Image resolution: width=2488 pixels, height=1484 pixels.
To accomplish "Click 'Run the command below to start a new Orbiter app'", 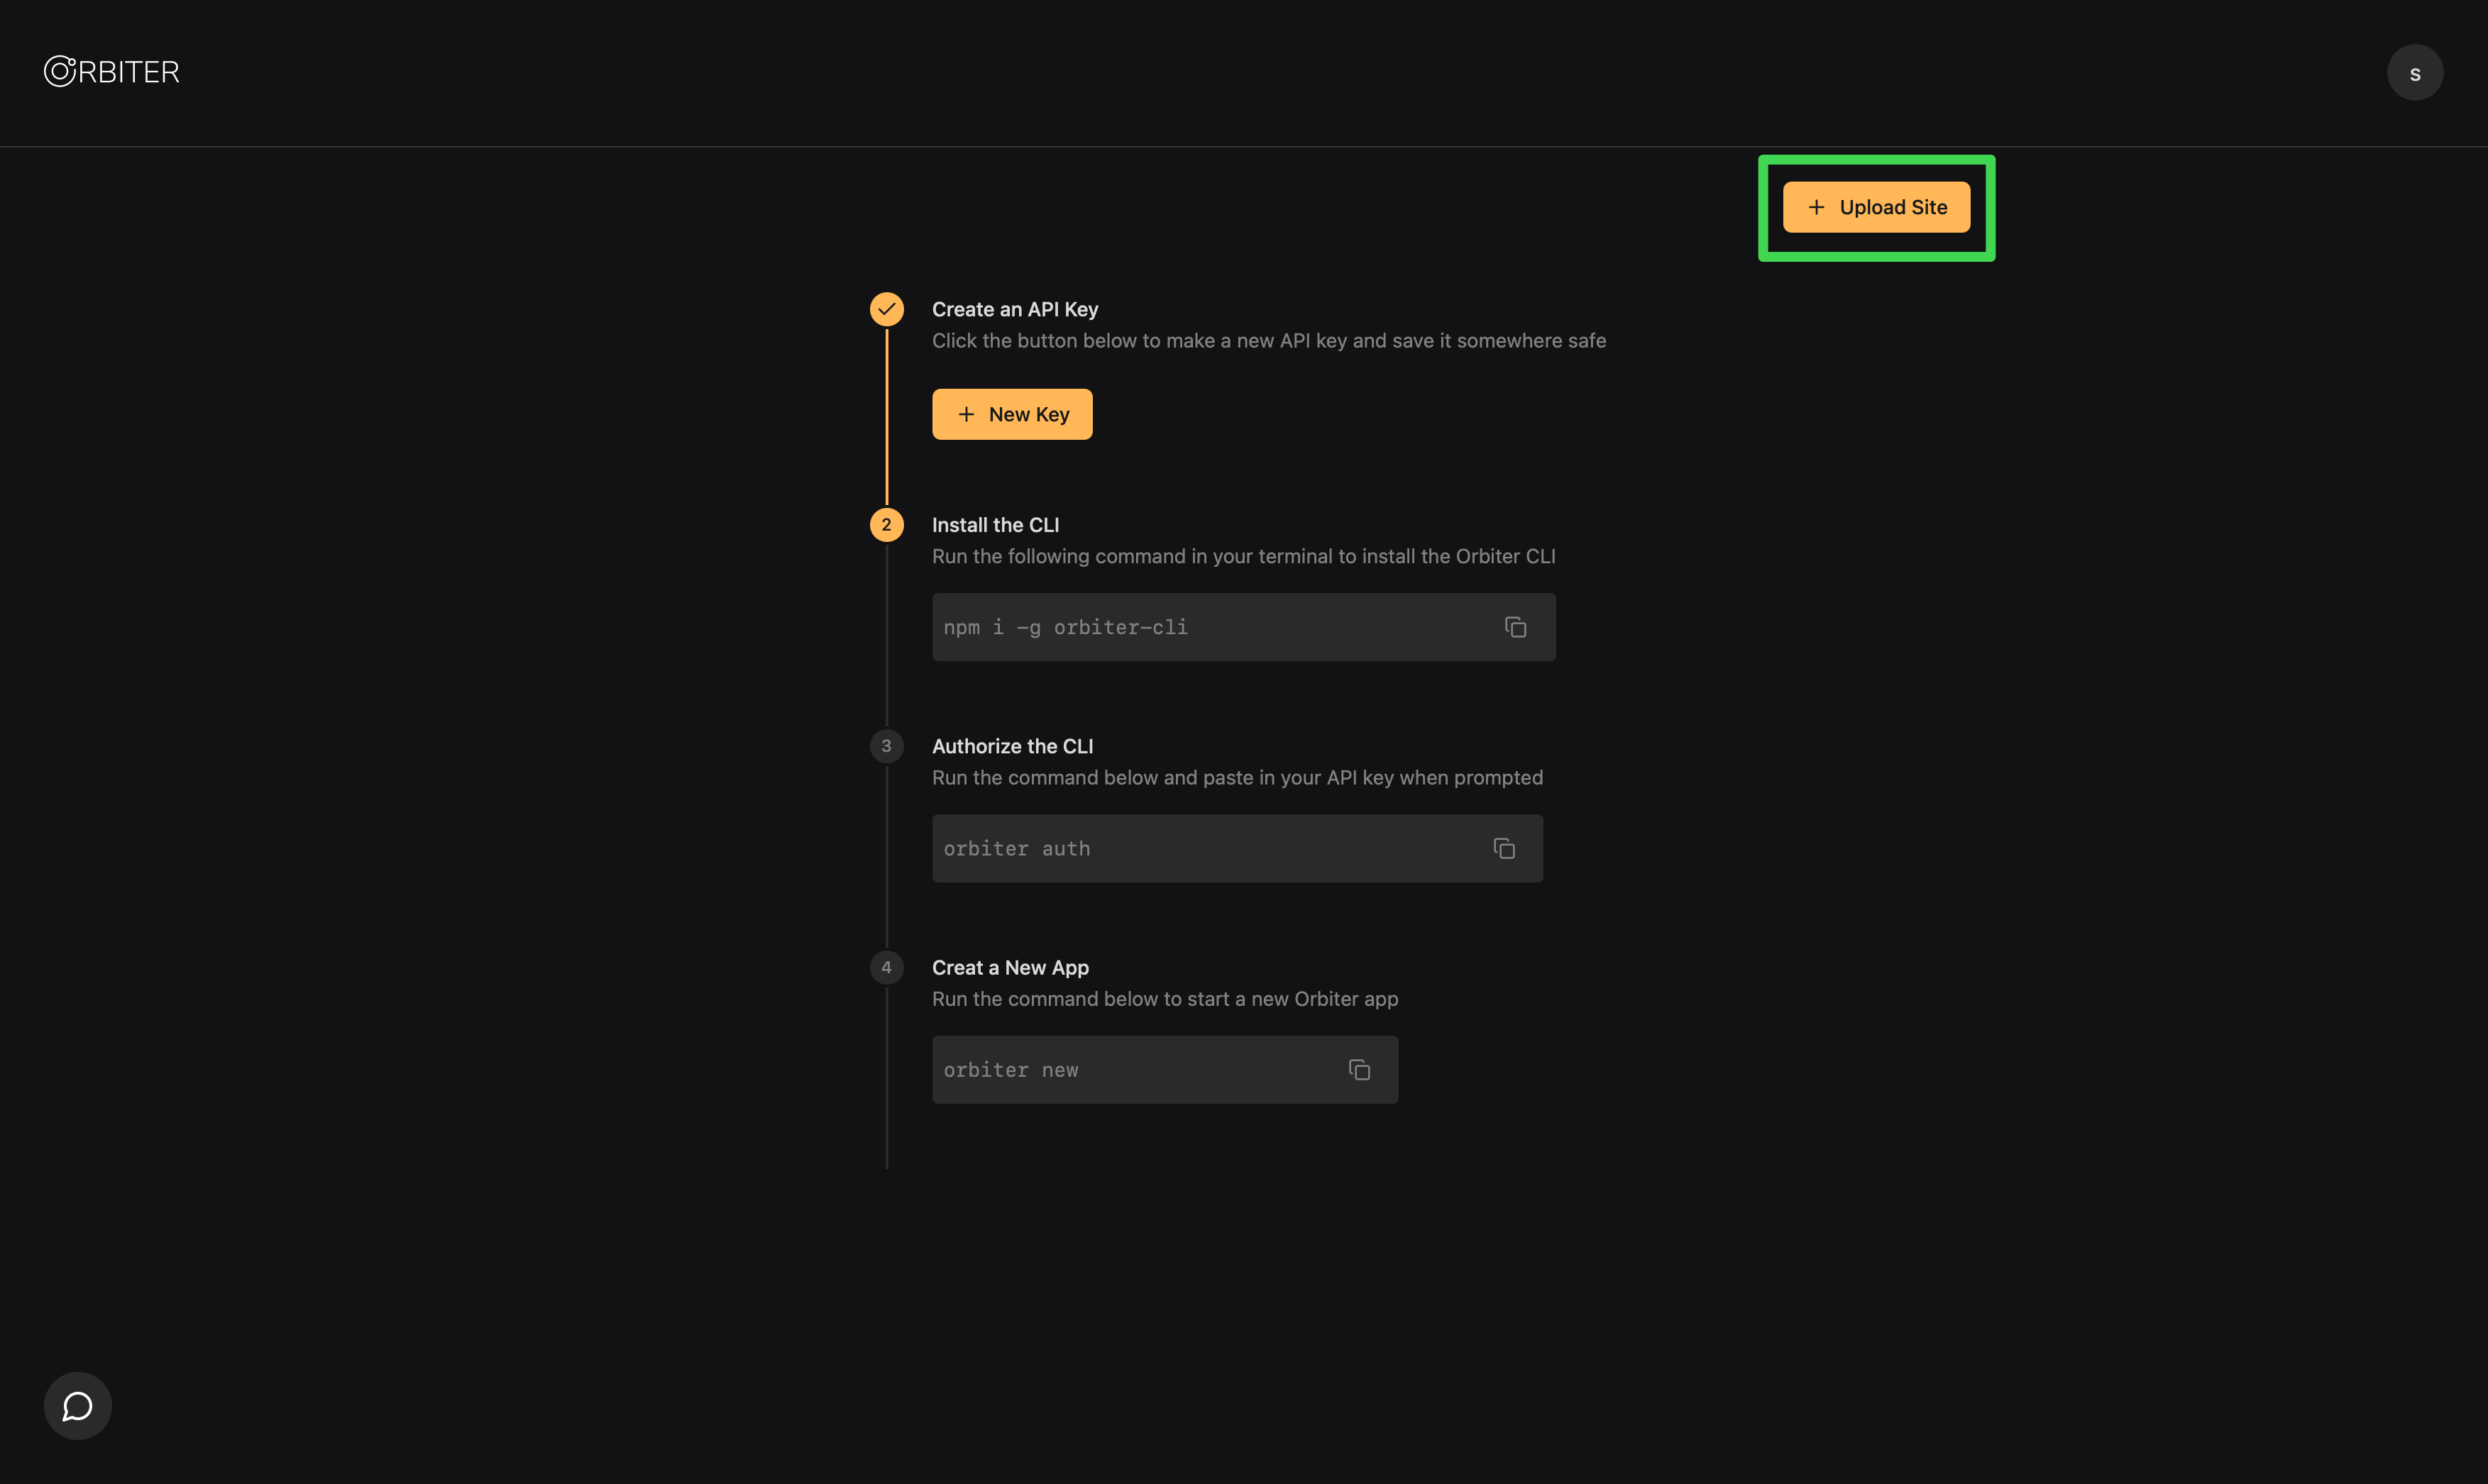I will click(x=1165, y=998).
